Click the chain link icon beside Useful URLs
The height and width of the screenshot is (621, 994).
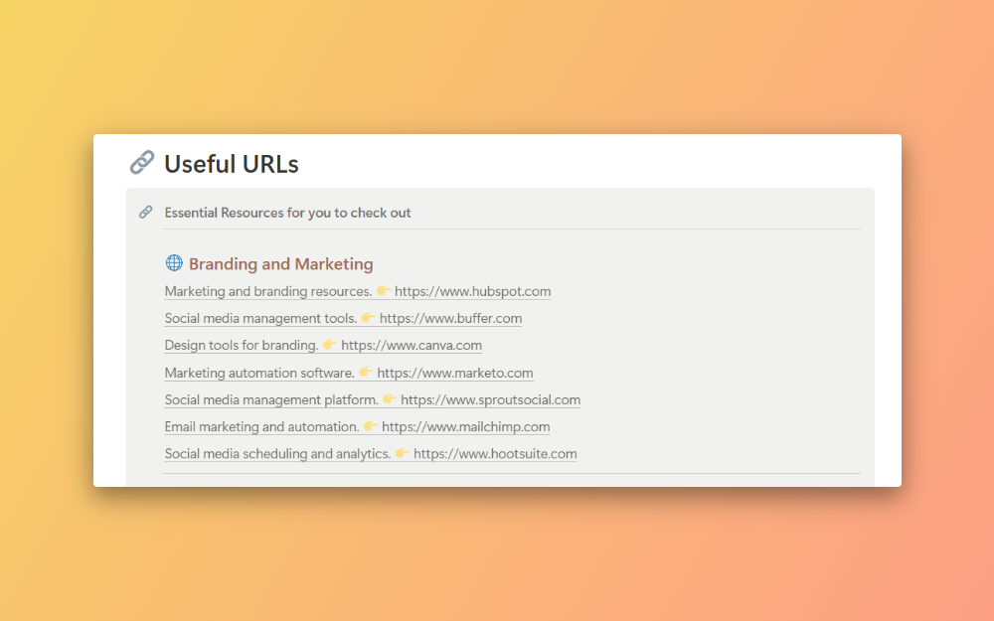coord(142,163)
